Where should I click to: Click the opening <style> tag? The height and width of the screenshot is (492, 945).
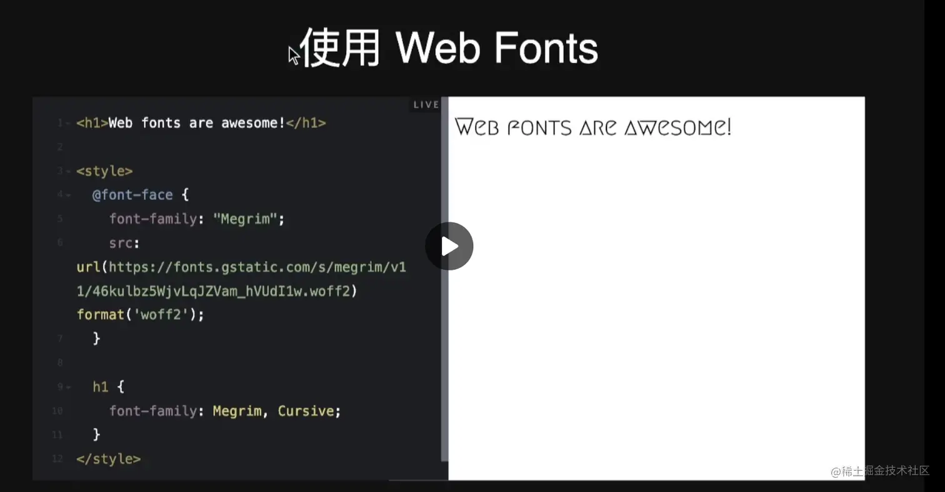(x=104, y=171)
